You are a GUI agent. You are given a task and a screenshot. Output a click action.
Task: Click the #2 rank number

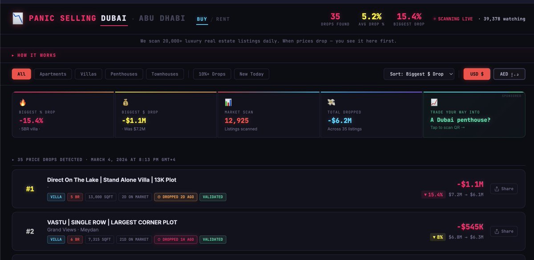pyautogui.click(x=30, y=232)
